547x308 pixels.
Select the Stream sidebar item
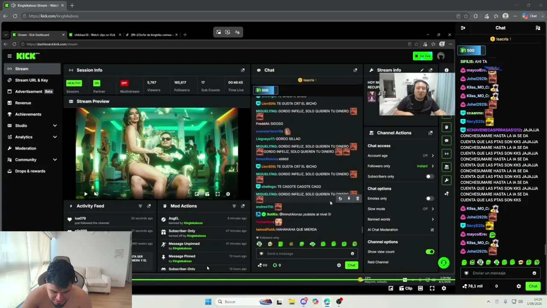32,69
